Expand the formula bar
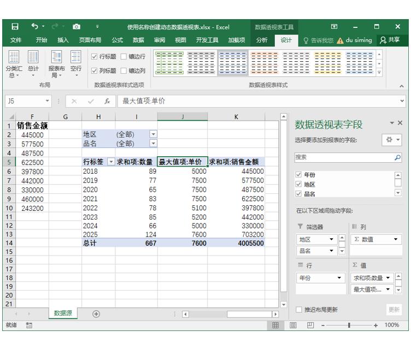This screenshot has height=349, width=411. pos(402,101)
